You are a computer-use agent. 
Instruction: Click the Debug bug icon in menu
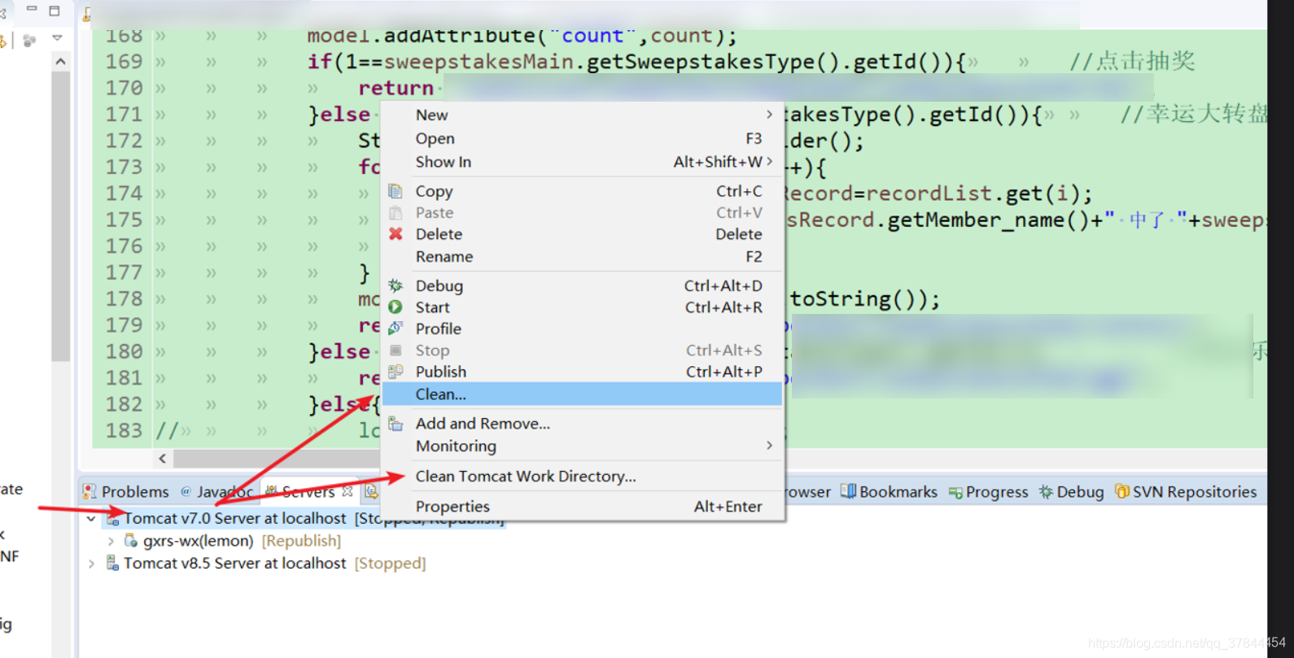click(396, 285)
